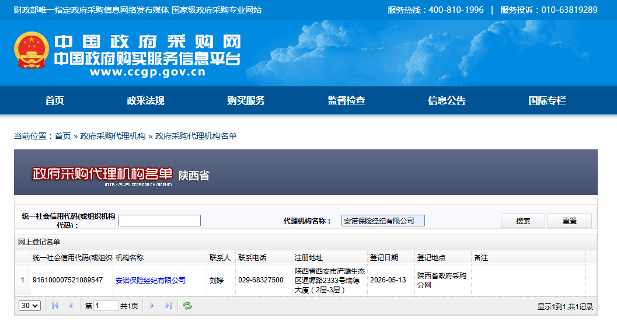The height and width of the screenshot is (325, 617).
Task: Open 安诺保险经纪有限公司 link in results
Action: pos(151,281)
